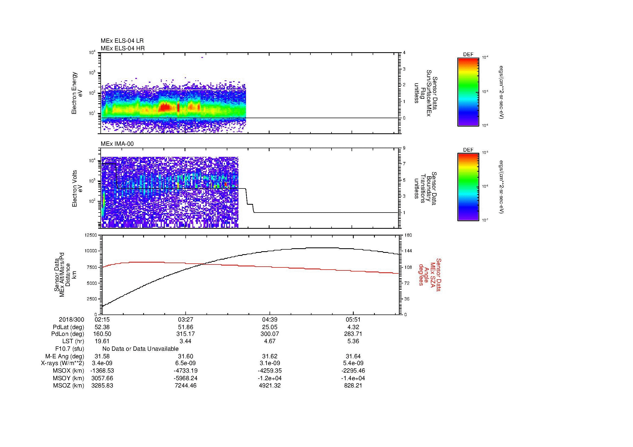The image size is (633, 447).
Task: Click MSOY value '3057.66'
Action: (102, 378)
